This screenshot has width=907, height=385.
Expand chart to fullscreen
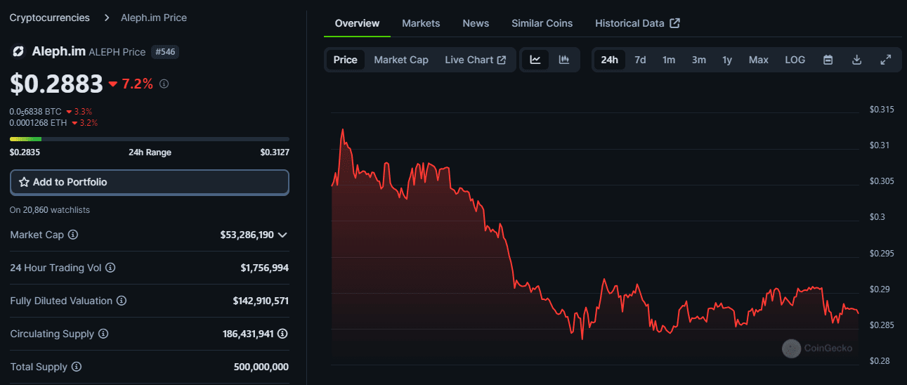click(x=885, y=60)
